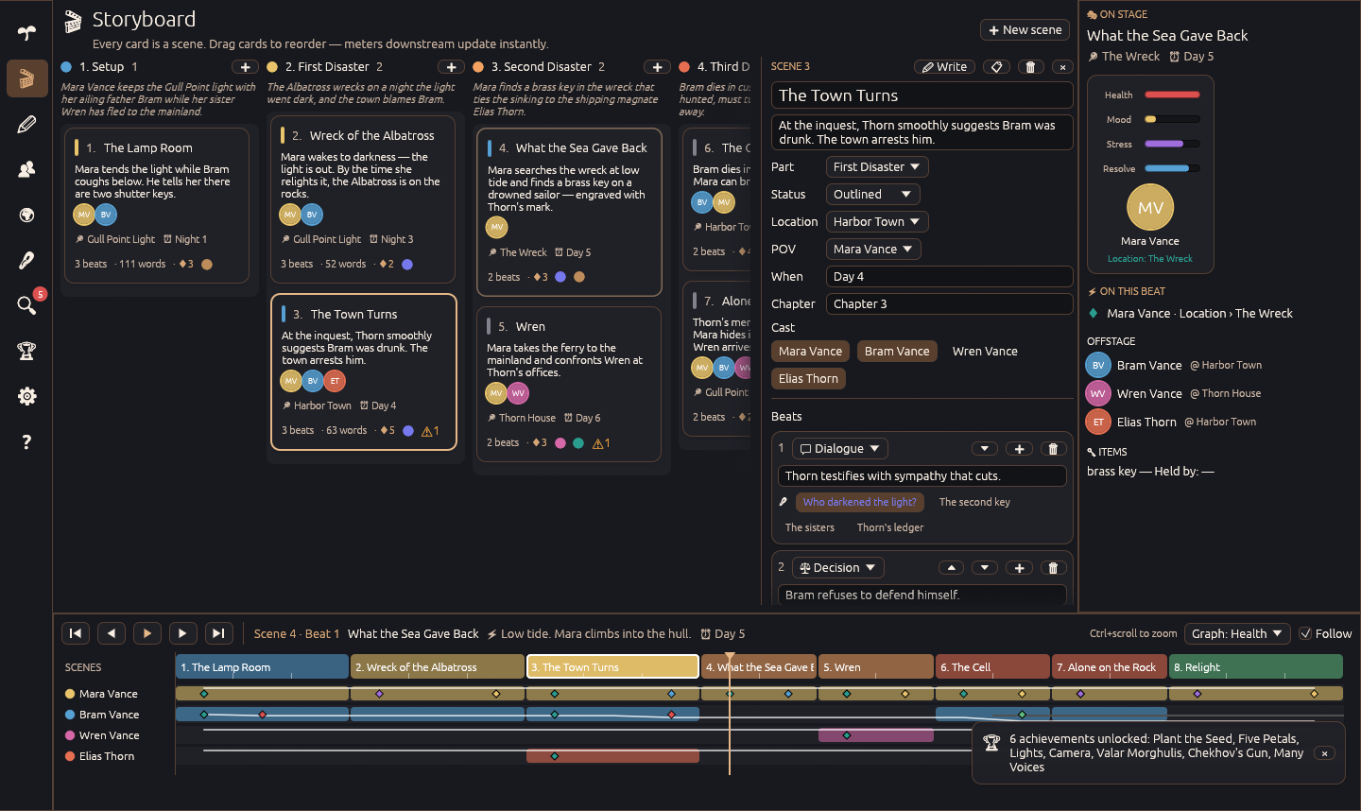Toggle Wren Vance in the scene cast
The height and width of the screenshot is (811, 1361).
(x=985, y=352)
